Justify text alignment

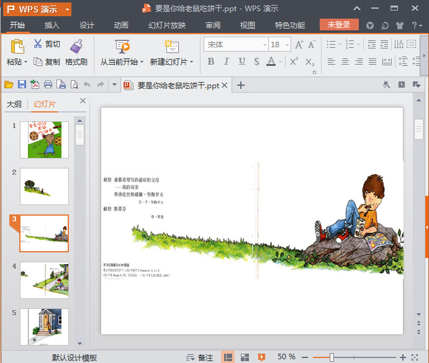[373, 62]
